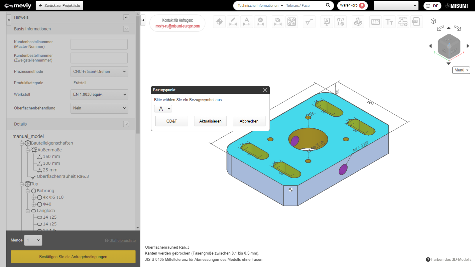The height and width of the screenshot is (267, 475).
Task: Click the Abbrechen button
Action: coord(249,121)
